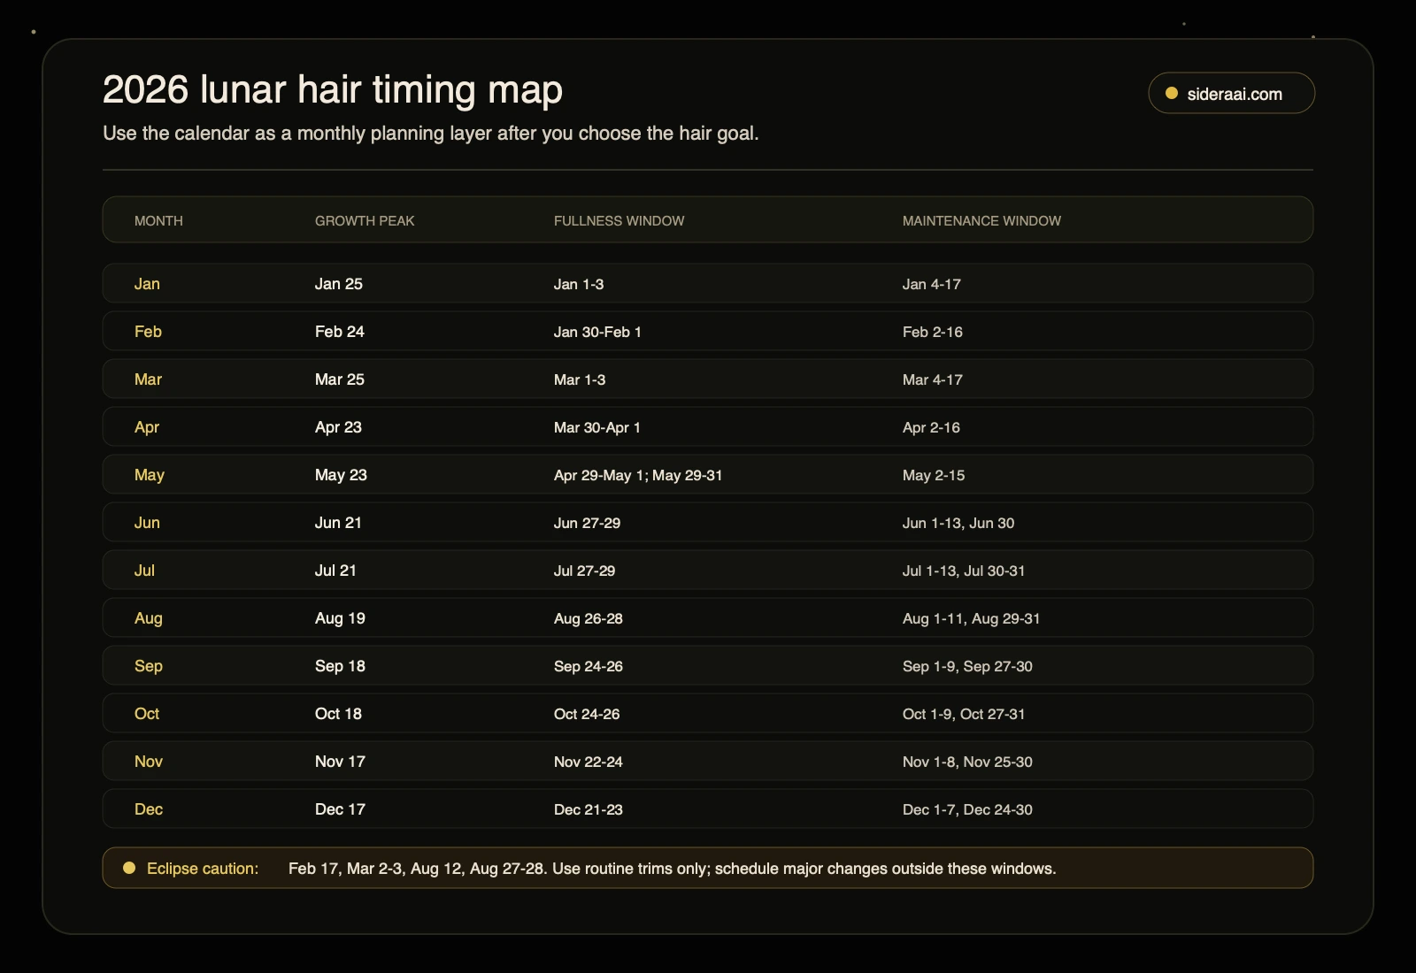Image resolution: width=1416 pixels, height=973 pixels.
Task: Click the eclipse dates 'Feb 17, Mar 2-3' text
Action: (x=346, y=869)
